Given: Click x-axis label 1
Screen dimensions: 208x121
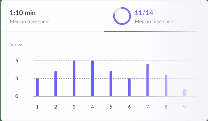Looking at the screenshot, I should 37,107.
